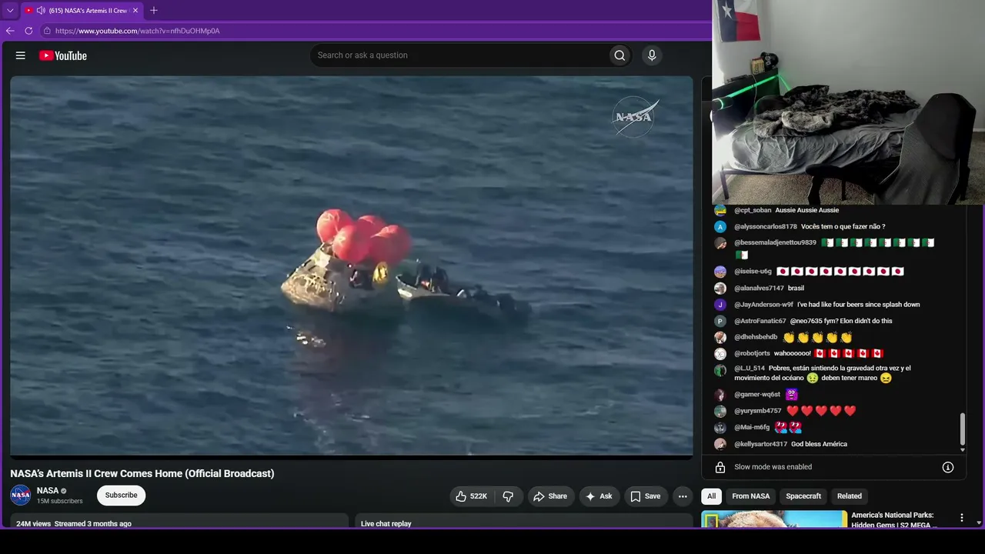Start voice search with microphone icon
This screenshot has width=985, height=554.
tap(652, 55)
